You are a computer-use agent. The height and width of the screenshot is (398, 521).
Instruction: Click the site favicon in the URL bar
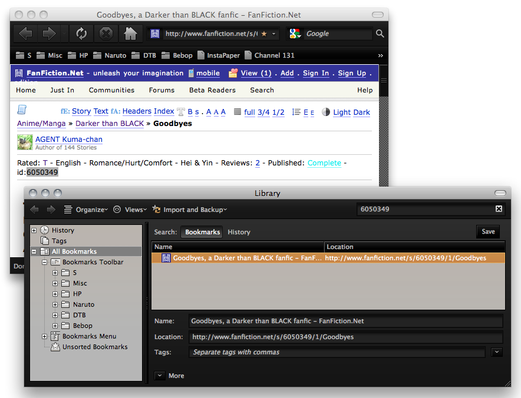click(154, 34)
